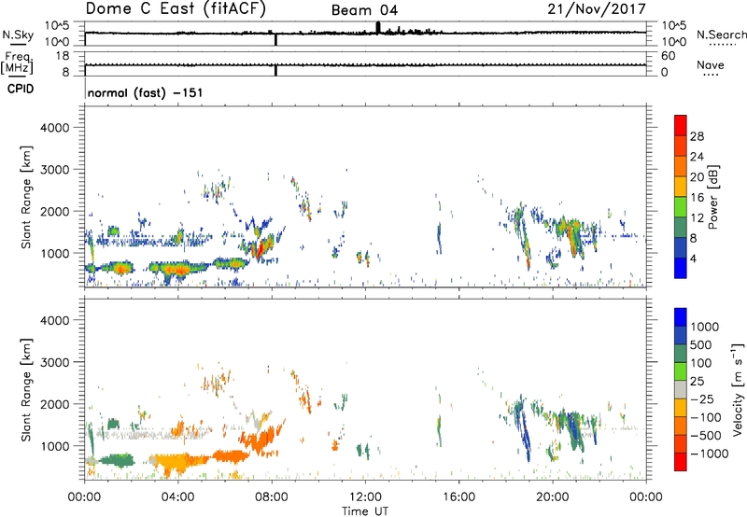This screenshot has width=747, height=517.
Task: Click the "N.Search" legend label
Action: click(x=721, y=35)
